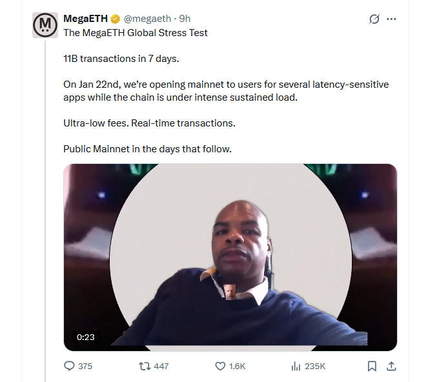
Task: Play the embedded stress test video
Action: click(x=230, y=257)
